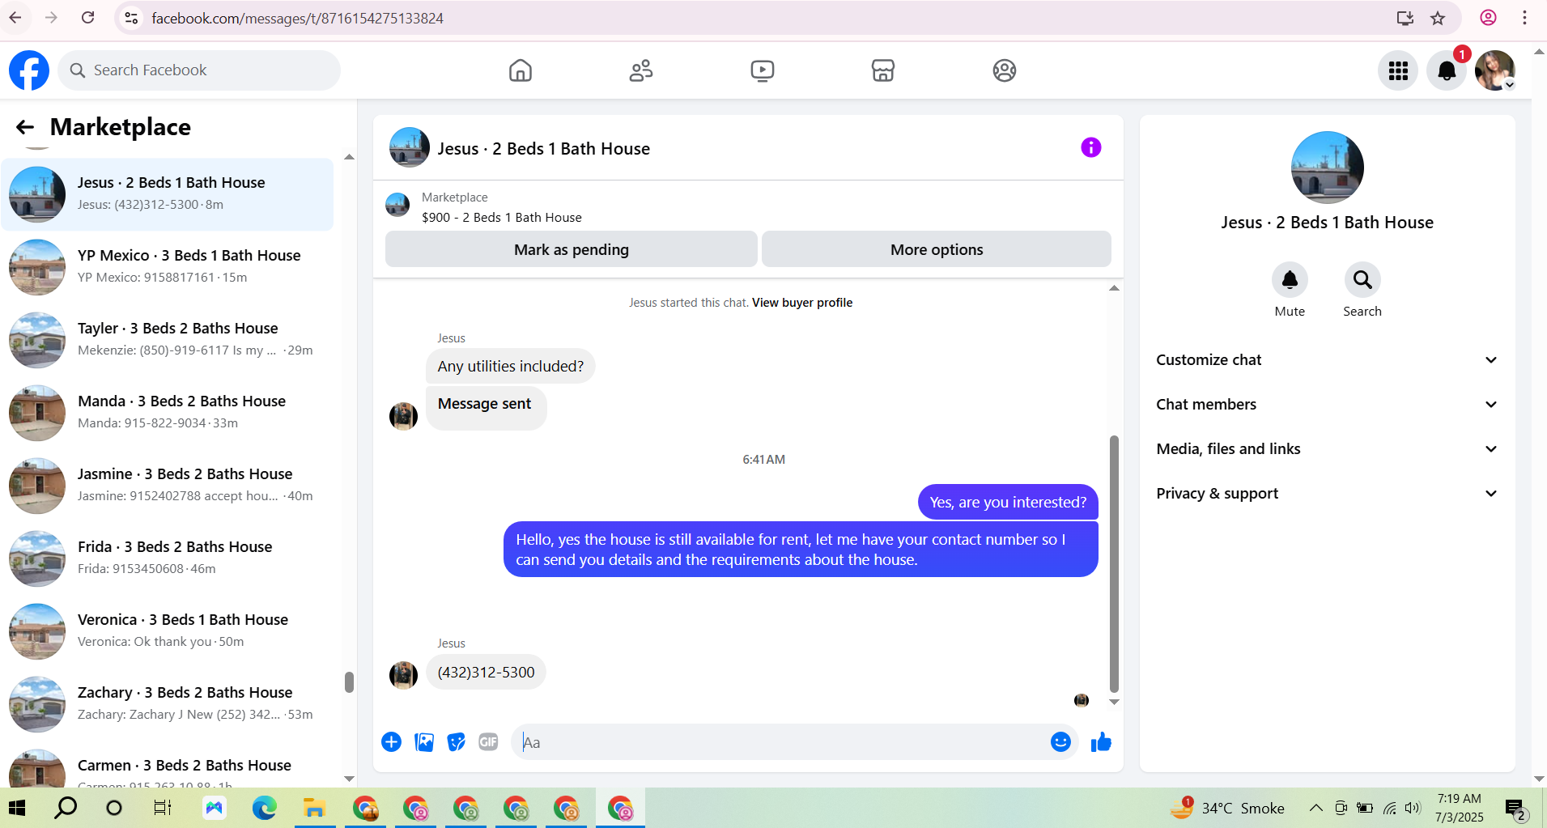Click the back arrow beside Marketplace
The width and height of the screenshot is (1547, 828).
point(25,127)
